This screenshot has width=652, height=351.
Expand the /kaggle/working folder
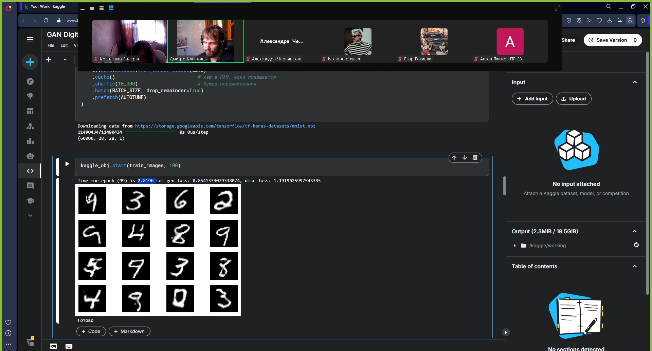(x=515, y=246)
